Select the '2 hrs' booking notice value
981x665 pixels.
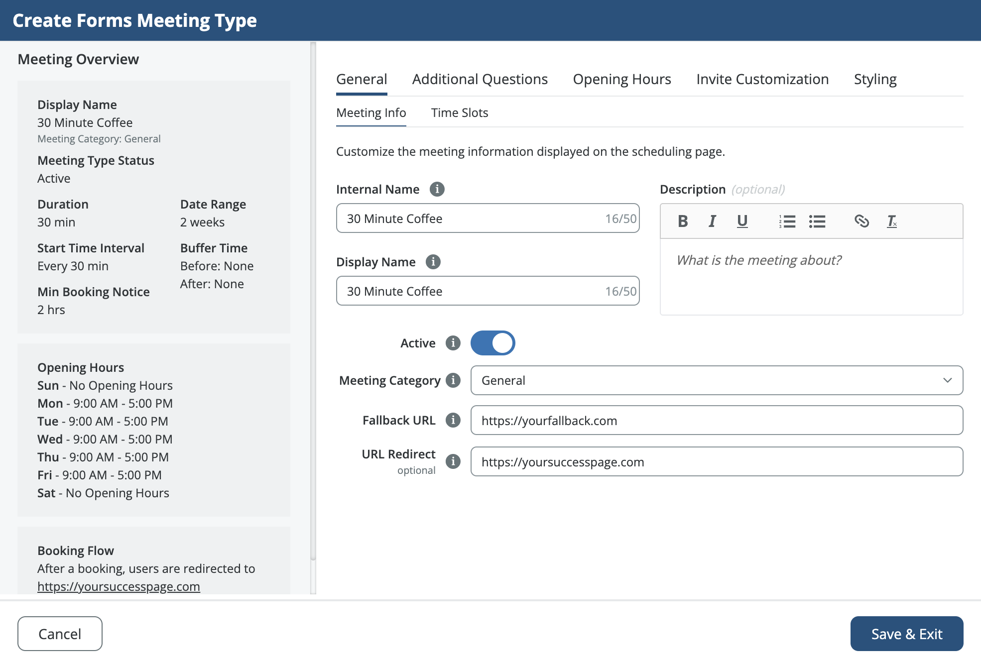(x=51, y=310)
